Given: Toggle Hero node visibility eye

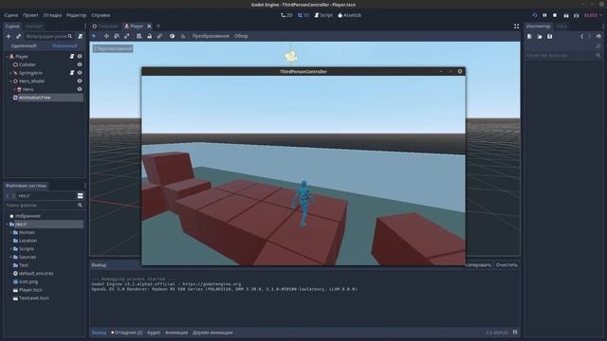Looking at the screenshot, I should [80, 89].
